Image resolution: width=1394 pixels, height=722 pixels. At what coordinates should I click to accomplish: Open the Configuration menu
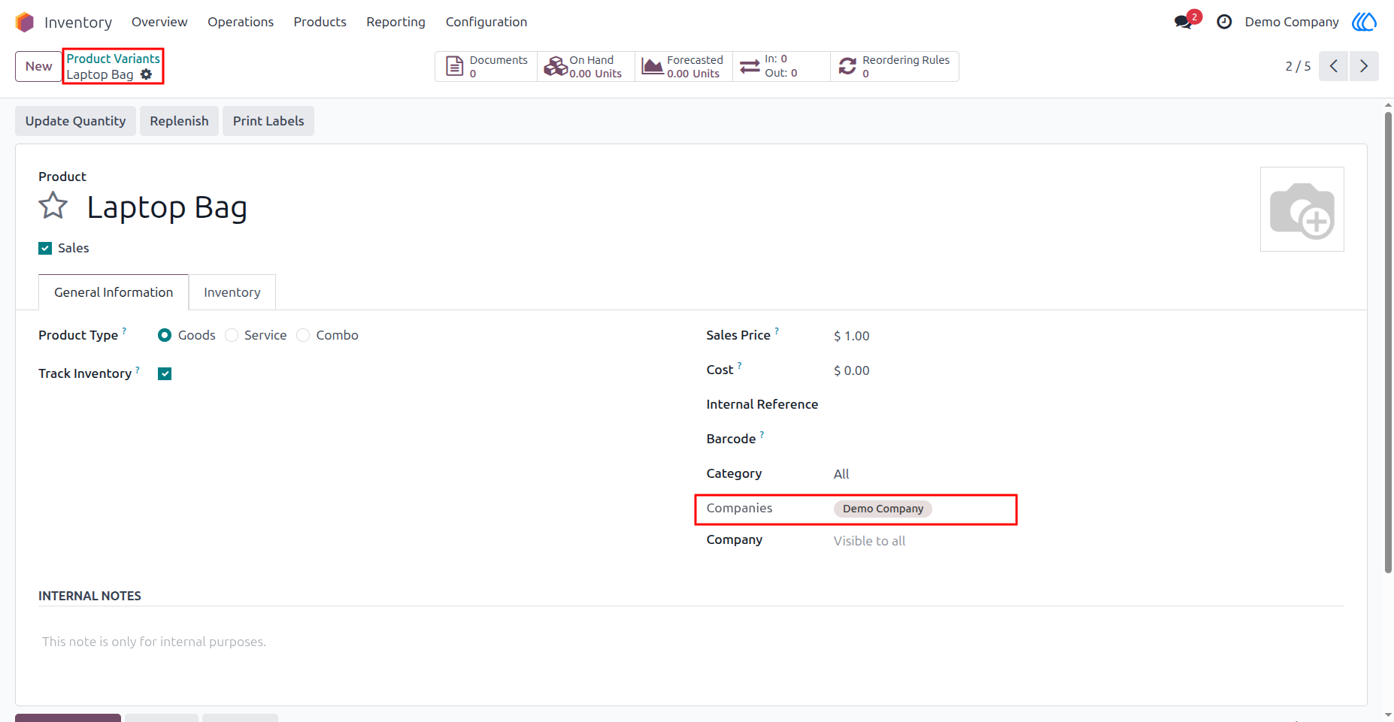(486, 22)
